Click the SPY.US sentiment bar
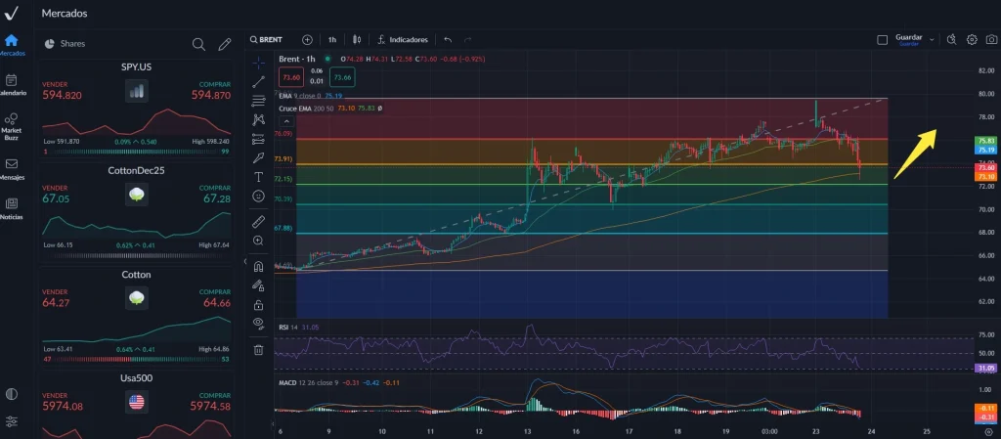 tap(137, 152)
